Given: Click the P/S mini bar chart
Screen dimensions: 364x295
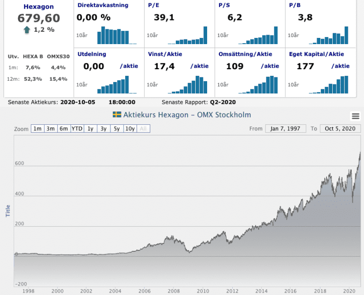Looking at the screenshot, I should 258,35.
